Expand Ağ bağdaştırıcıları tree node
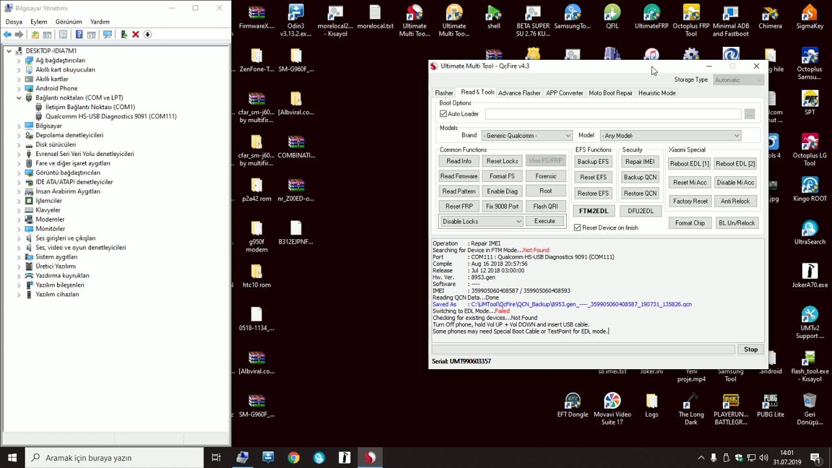832x468 pixels. 19,60
